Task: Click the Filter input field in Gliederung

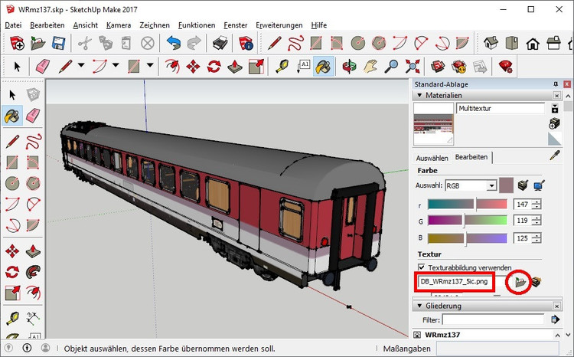Action: pyautogui.click(x=494, y=319)
